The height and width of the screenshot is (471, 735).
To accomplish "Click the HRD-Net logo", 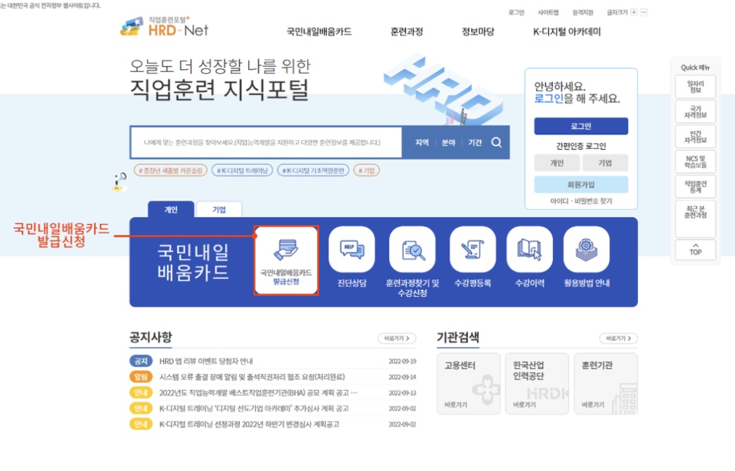I will tap(165, 27).
